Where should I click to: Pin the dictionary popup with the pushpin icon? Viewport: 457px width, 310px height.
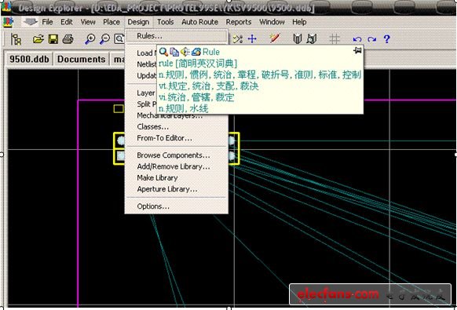[x=357, y=51]
